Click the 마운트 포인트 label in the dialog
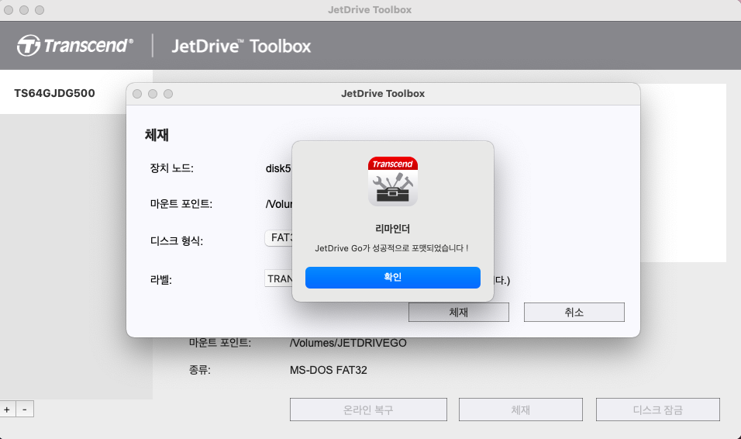 [181, 204]
